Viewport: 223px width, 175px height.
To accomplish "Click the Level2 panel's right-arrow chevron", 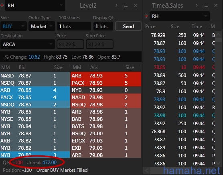I will point(116,5).
